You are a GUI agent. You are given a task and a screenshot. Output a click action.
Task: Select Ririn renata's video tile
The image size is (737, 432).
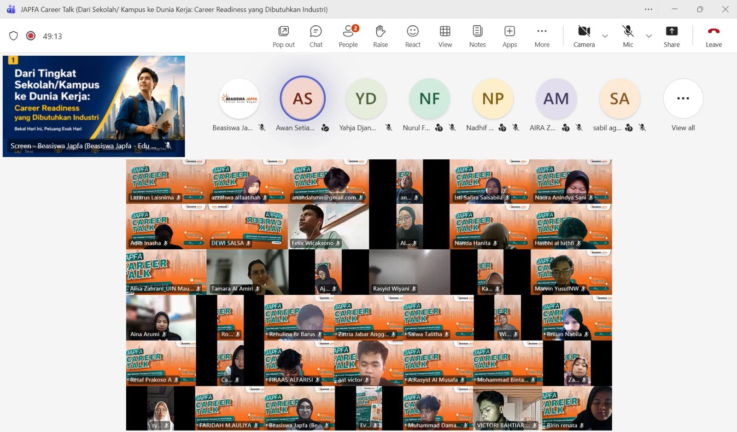pyautogui.click(x=577, y=409)
